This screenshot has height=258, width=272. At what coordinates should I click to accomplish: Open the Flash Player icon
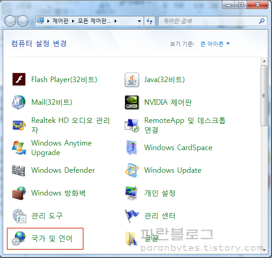[x=19, y=79]
